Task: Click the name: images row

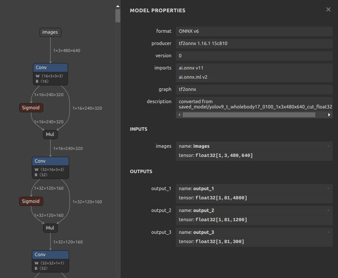Action: click(254, 146)
